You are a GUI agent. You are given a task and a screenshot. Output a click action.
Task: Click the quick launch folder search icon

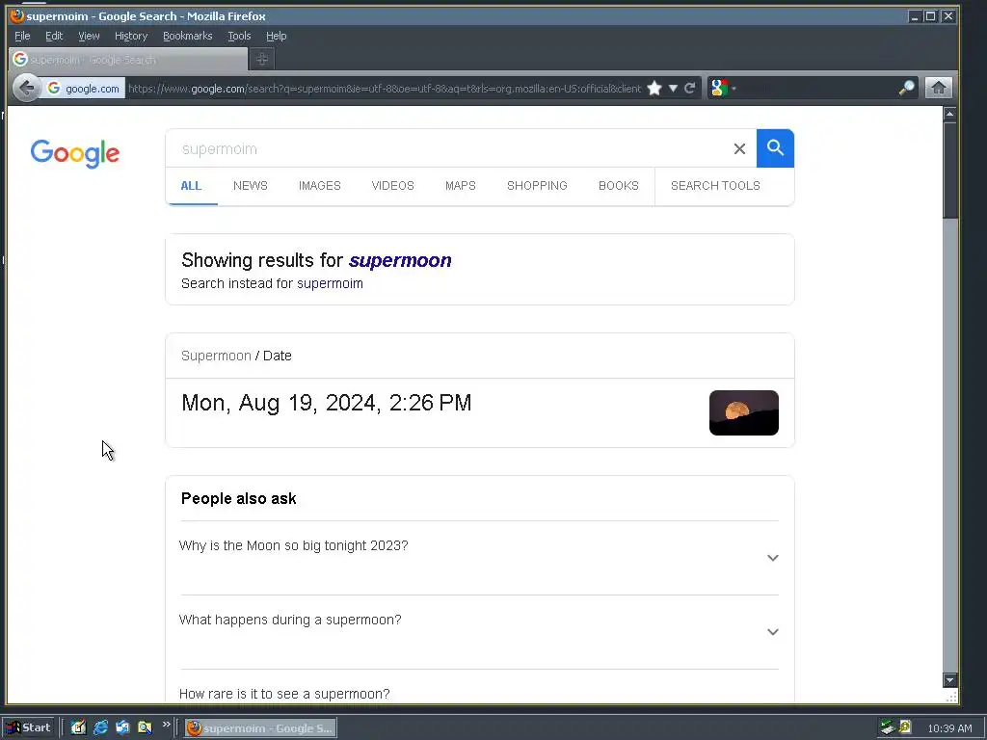tap(145, 727)
